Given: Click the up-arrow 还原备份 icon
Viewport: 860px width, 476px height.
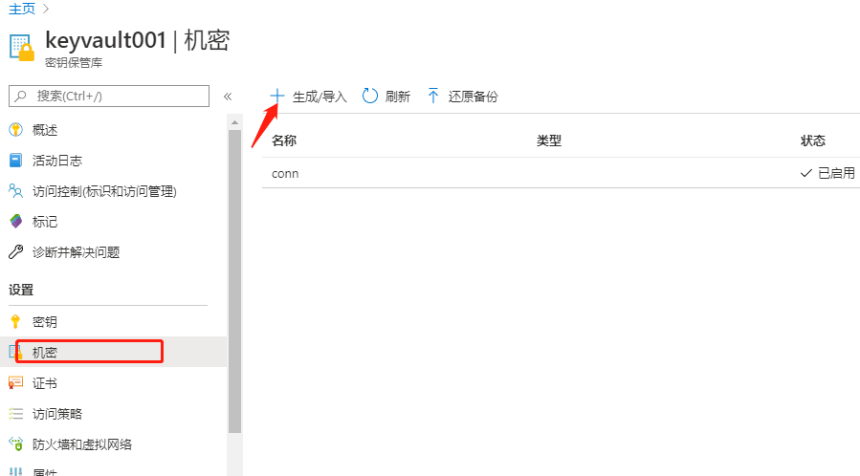Looking at the screenshot, I should 432,96.
